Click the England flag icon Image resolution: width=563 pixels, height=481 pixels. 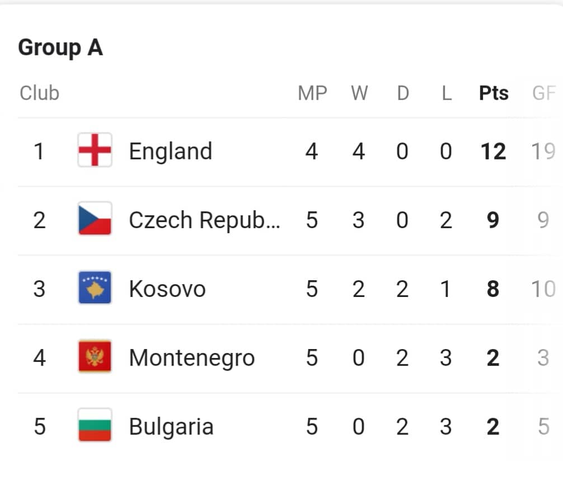[x=95, y=150]
